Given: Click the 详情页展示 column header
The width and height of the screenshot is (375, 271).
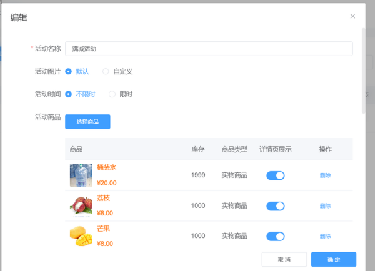Looking at the screenshot, I should click(x=276, y=149).
